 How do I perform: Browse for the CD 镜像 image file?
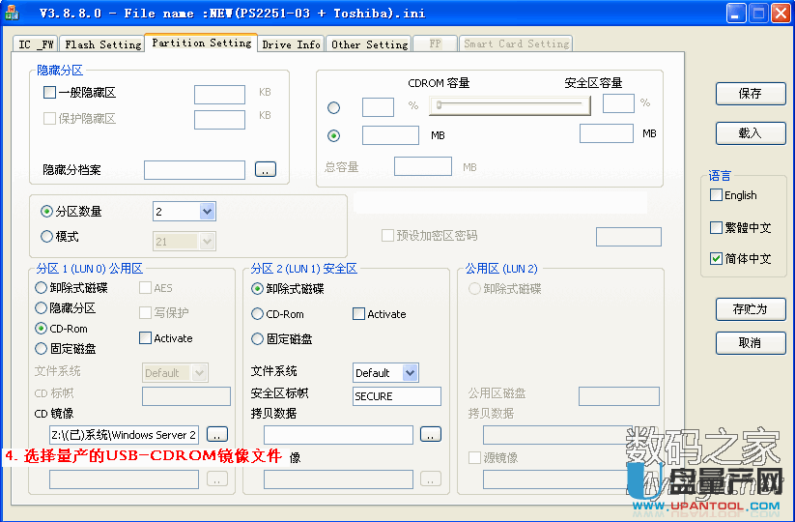click(x=217, y=435)
